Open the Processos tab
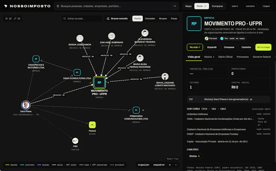276x171 pixels. (x=243, y=57)
